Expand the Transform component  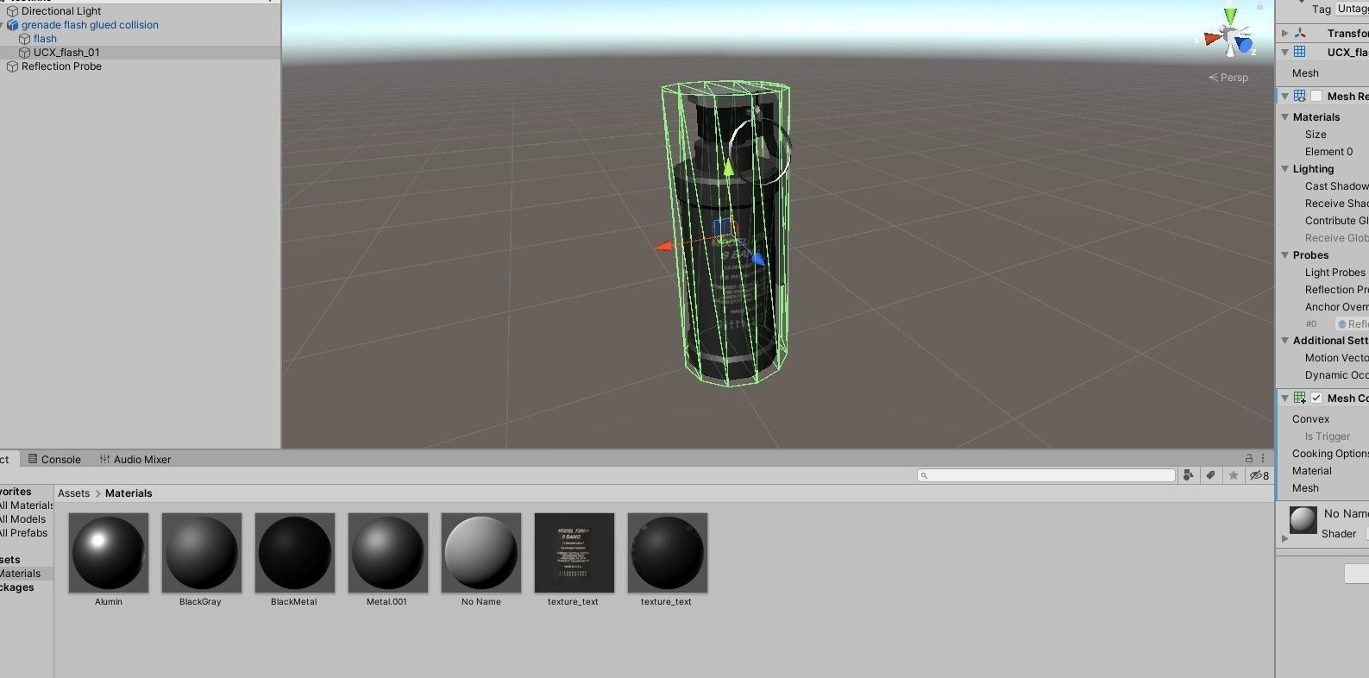tap(1284, 33)
